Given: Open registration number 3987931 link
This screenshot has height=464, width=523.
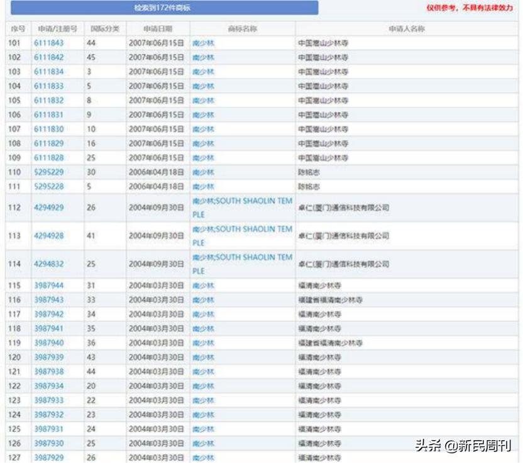Looking at the screenshot, I should coord(48,429).
